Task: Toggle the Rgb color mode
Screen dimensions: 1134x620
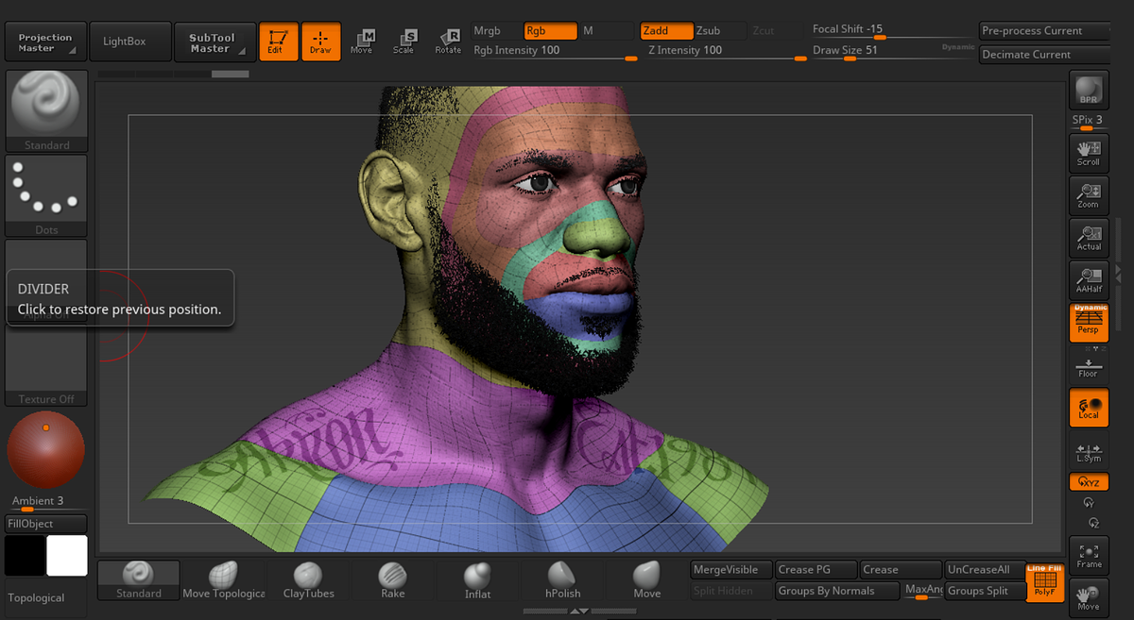Action: pyautogui.click(x=550, y=31)
